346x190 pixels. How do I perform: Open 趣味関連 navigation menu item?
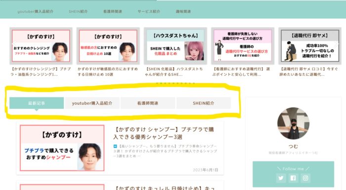(x=183, y=11)
